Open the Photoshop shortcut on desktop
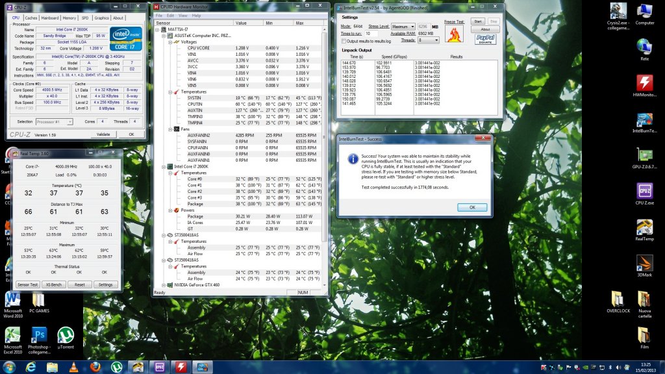Screen dimensions: 665x374 (x=39, y=340)
